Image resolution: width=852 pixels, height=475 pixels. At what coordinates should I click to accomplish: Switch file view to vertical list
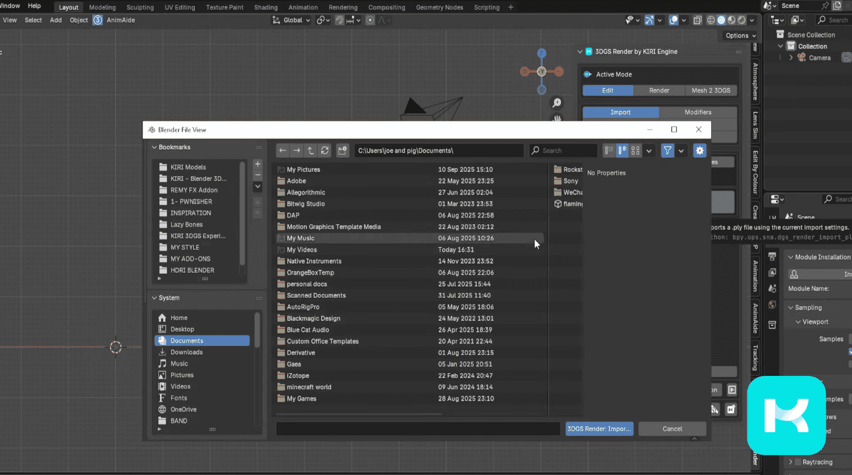click(609, 151)
